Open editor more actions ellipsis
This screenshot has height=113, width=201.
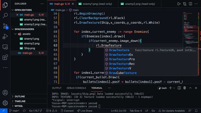pyautogui.click(x=196, y=4)
